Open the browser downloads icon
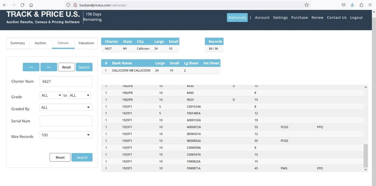The width and height of the screenshot is (376, 186). 352,5
